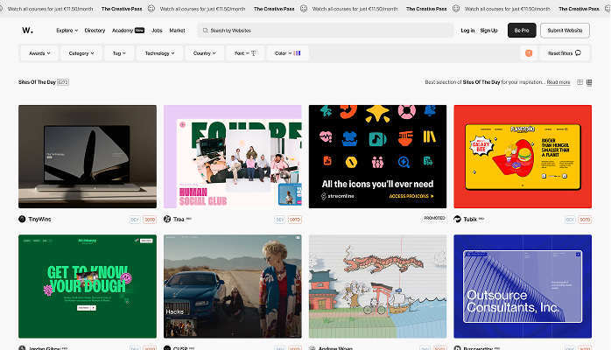The height and width of the screenshot is (350, 611).
Task: Click the speech bubble icon in Reset filters
Action: [578, 53]
